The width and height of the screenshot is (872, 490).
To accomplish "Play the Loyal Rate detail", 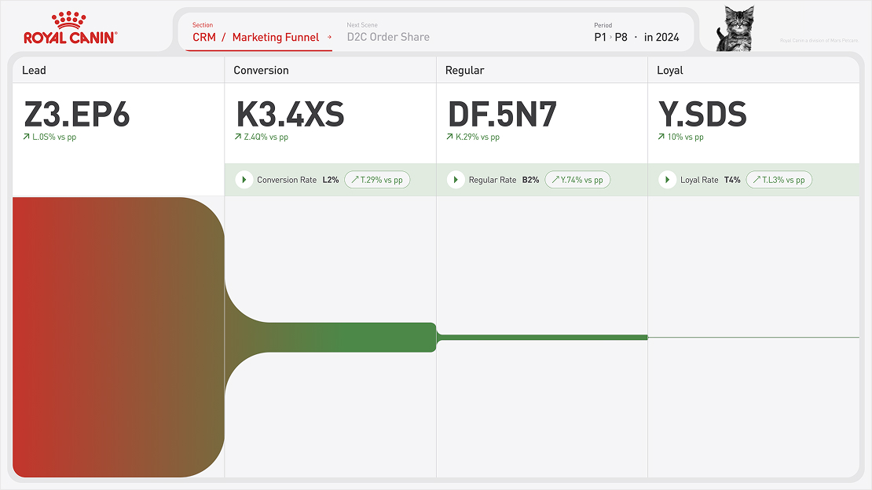I will coord(667,180).
